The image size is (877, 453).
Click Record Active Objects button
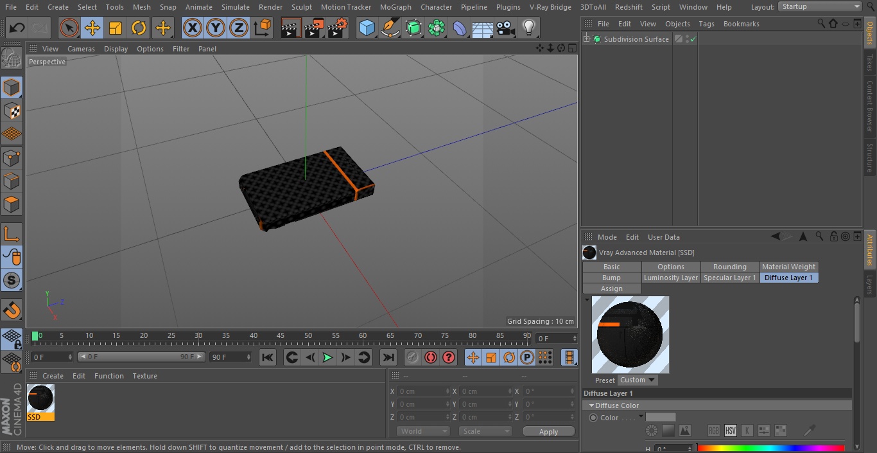(x=413, y=357)
